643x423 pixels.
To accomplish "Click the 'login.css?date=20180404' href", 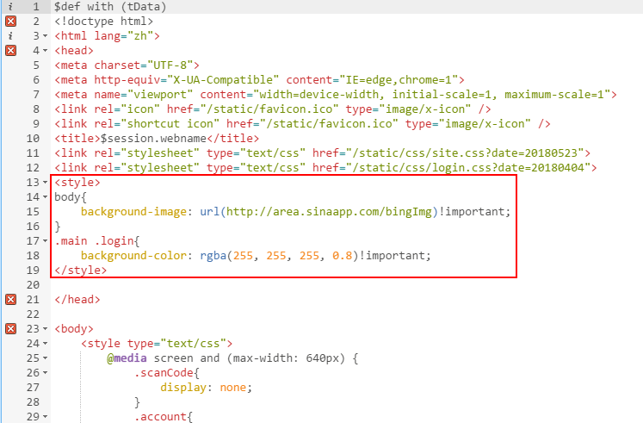I will [x=467, y=168].
